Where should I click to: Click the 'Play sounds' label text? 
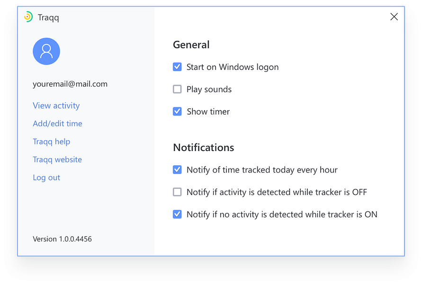click(209, 89)
